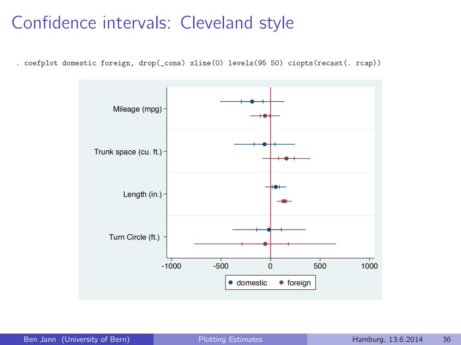Click the 'Trunk space (cu. ft.)' axis label

pos(128,152)
